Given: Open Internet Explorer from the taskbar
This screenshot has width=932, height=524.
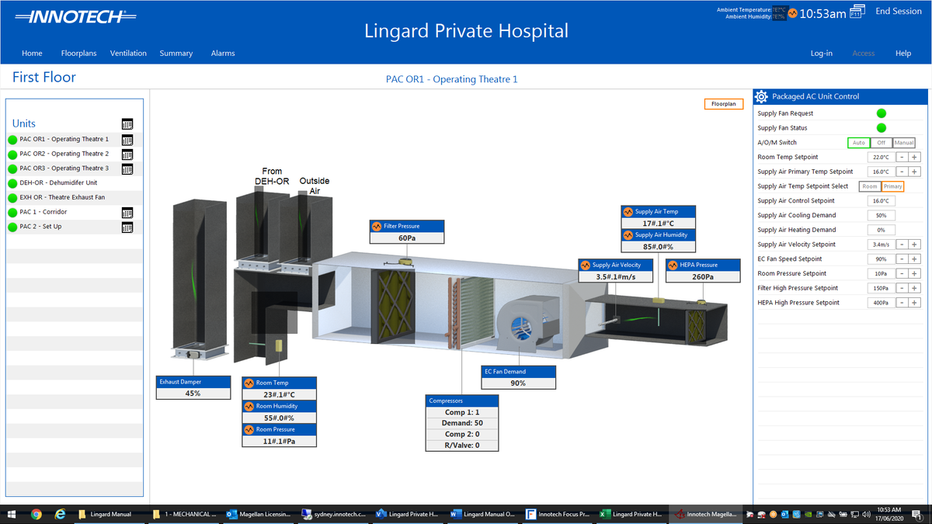Looking at the screenshot, I should [60, 514].
